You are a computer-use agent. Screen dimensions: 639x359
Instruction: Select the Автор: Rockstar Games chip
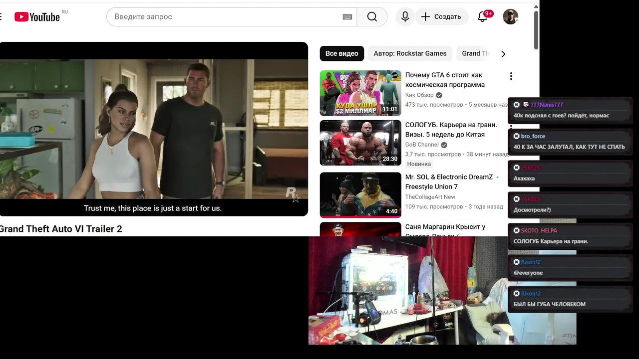point(410,53)
